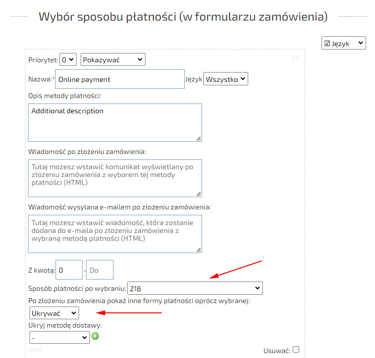Click the green plus icon to add delivery method
This screenshot has height=358, width=375.
coord(95,336)
